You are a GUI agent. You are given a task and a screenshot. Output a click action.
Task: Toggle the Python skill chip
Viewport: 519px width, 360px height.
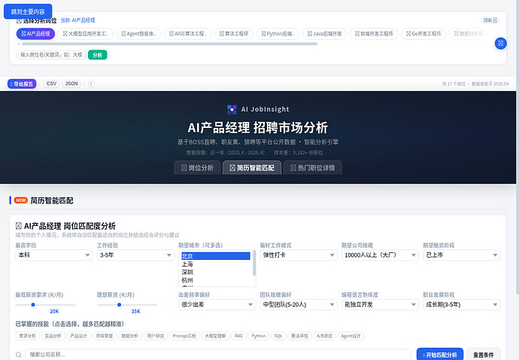(x=259, y=336)
